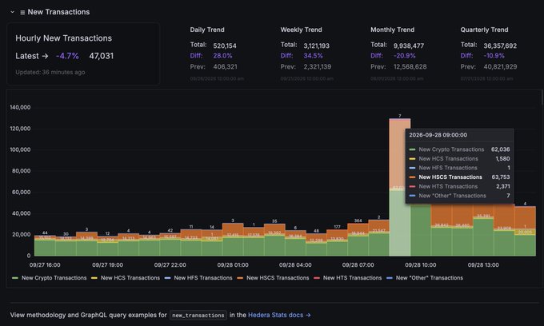Select Quarterly Trend prev 40,821,929
The width and height of the screenshot is (544, 326).
[500, 66]
